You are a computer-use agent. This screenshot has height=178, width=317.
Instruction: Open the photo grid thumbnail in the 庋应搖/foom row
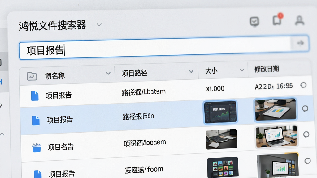[x=223, y=167]
